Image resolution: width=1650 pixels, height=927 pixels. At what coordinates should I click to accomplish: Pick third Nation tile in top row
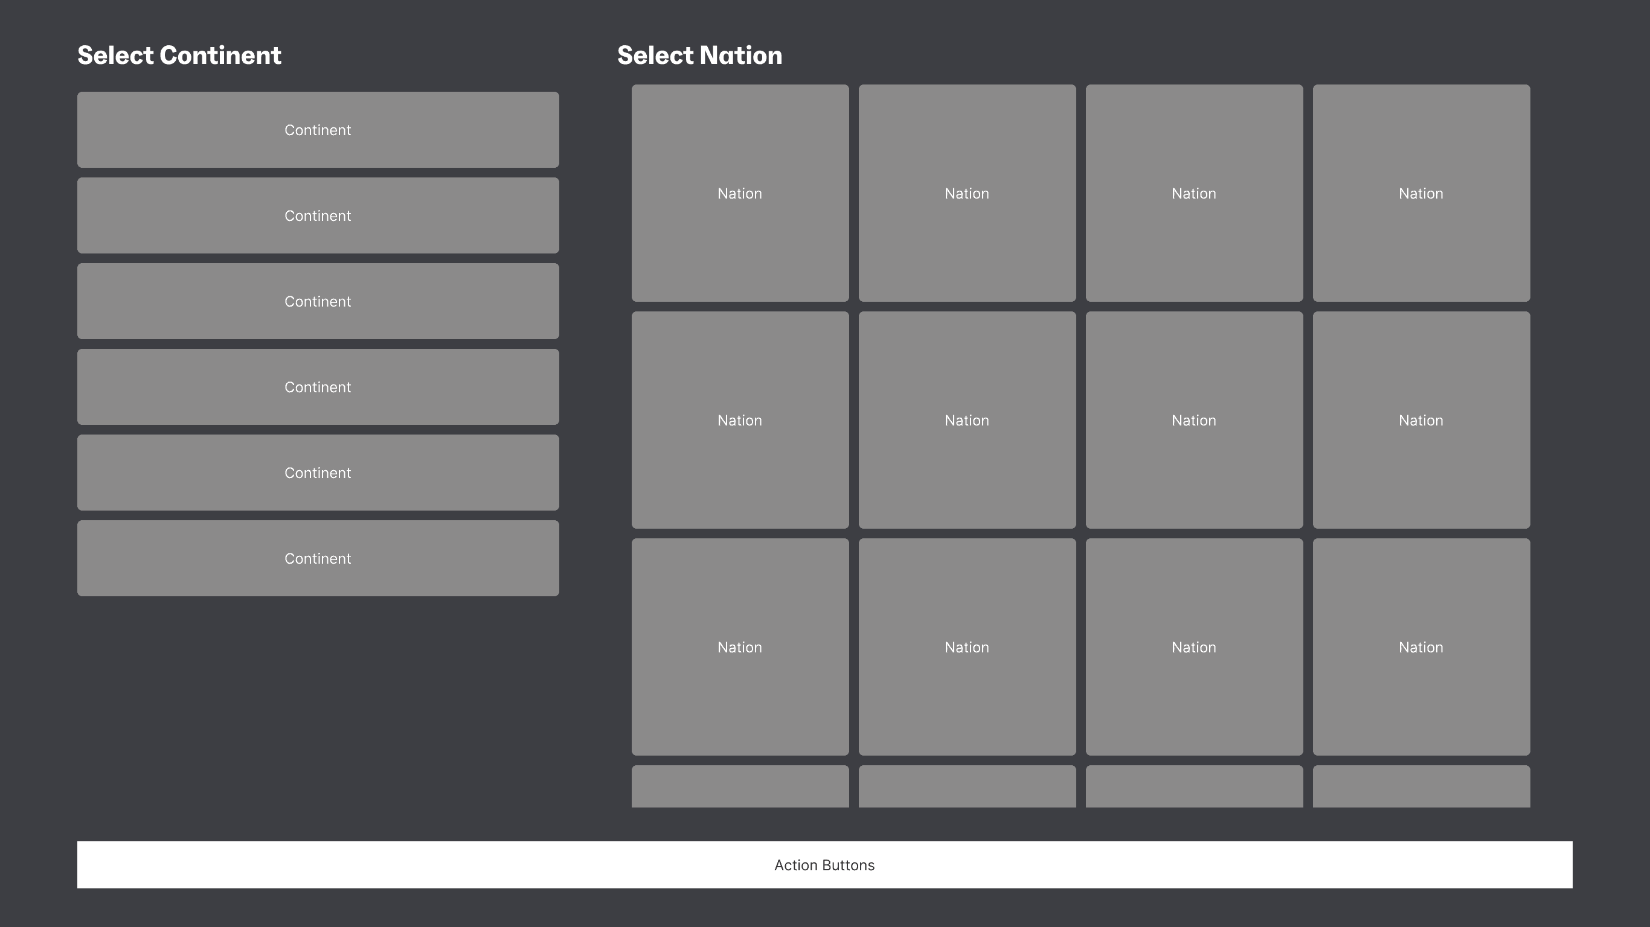click(1194, 193)
